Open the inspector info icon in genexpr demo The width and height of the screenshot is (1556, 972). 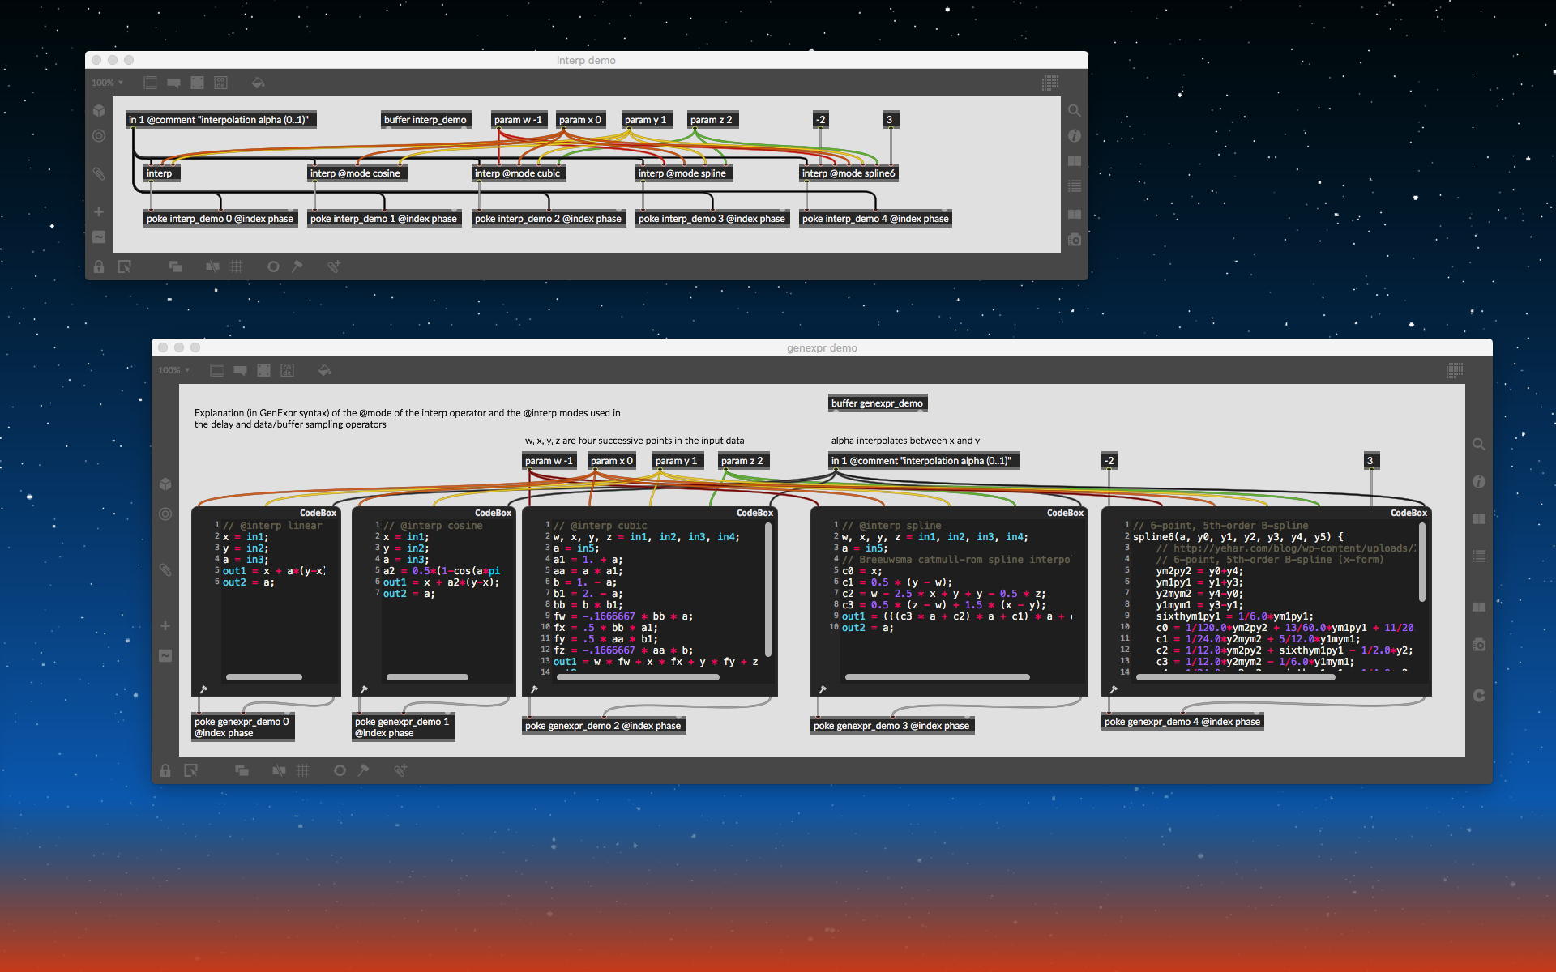click(1479, 482)
